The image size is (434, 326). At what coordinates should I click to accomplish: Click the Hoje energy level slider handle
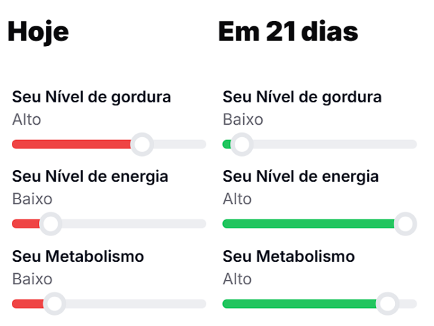50,224
